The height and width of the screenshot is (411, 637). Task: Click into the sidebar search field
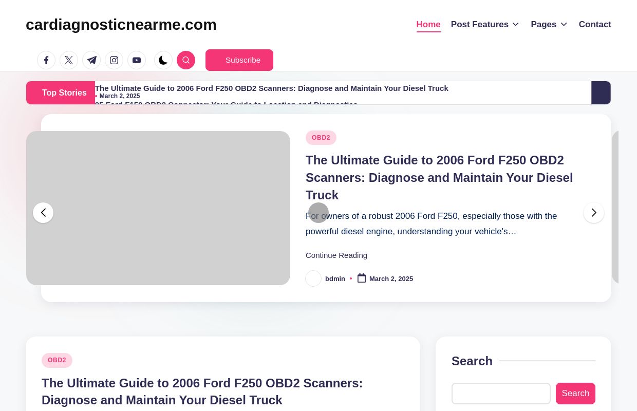pyautogui.click(x=501, y=394)
